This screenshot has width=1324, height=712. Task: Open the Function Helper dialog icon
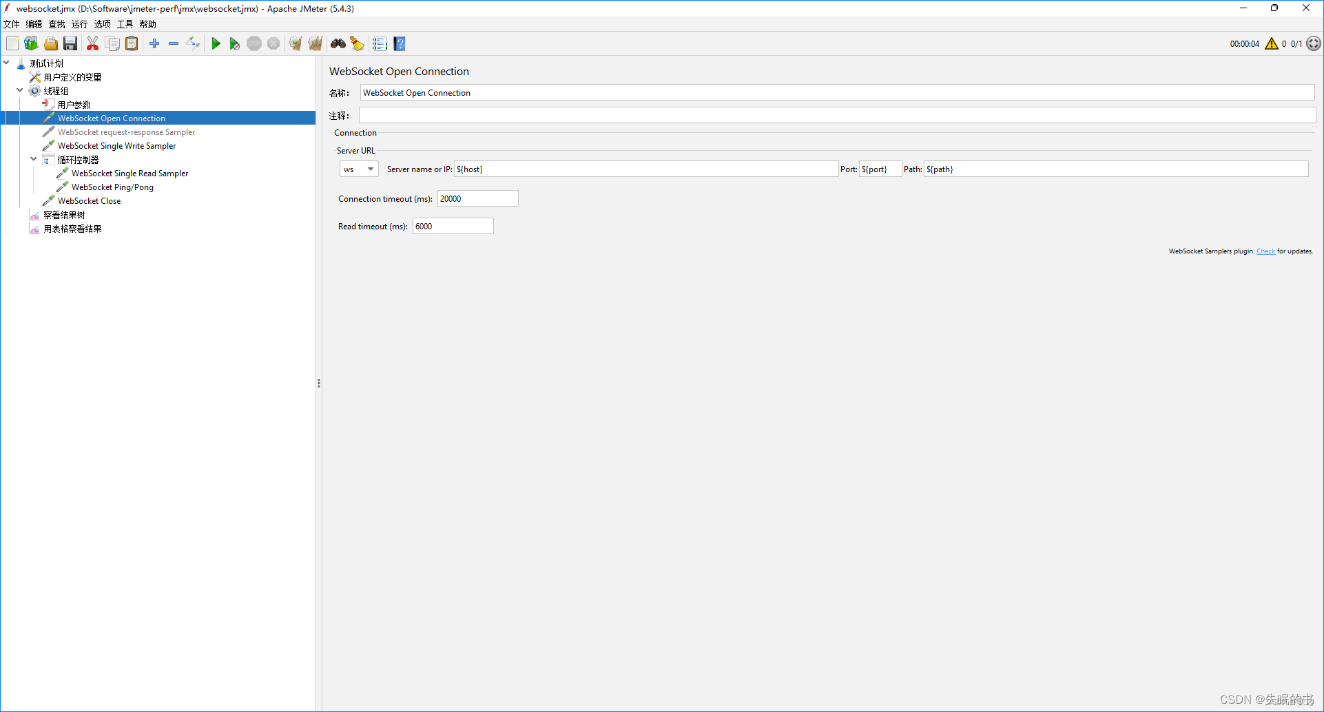(x=380, y=43)
